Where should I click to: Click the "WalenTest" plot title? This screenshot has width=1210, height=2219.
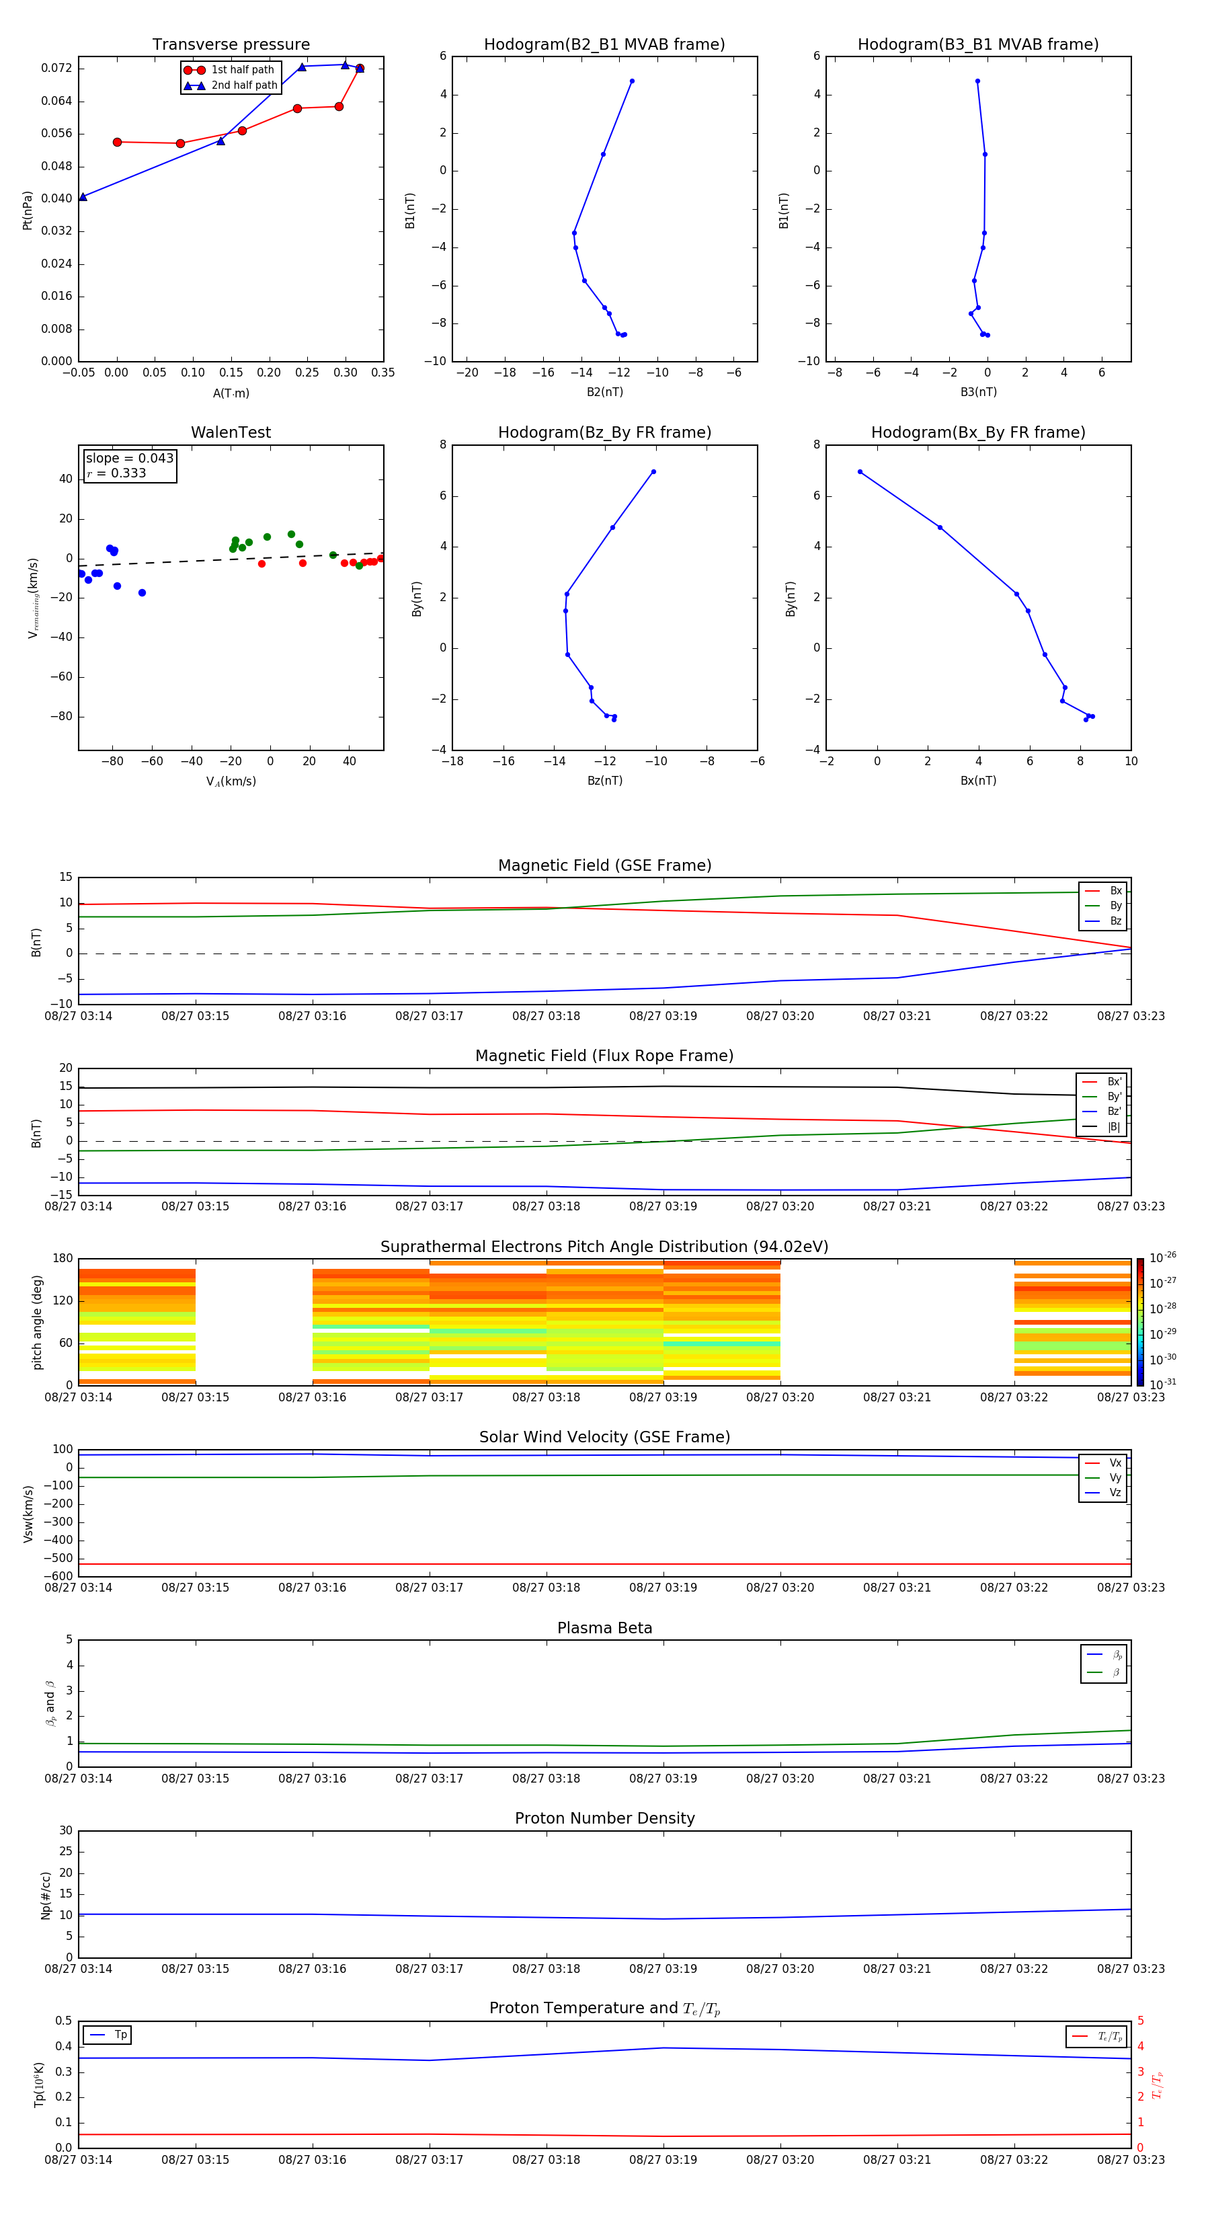pos(231,432)
